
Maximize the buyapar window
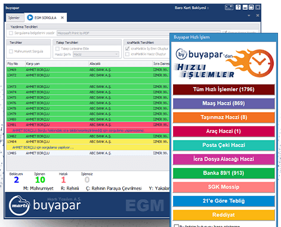point(251,8)
